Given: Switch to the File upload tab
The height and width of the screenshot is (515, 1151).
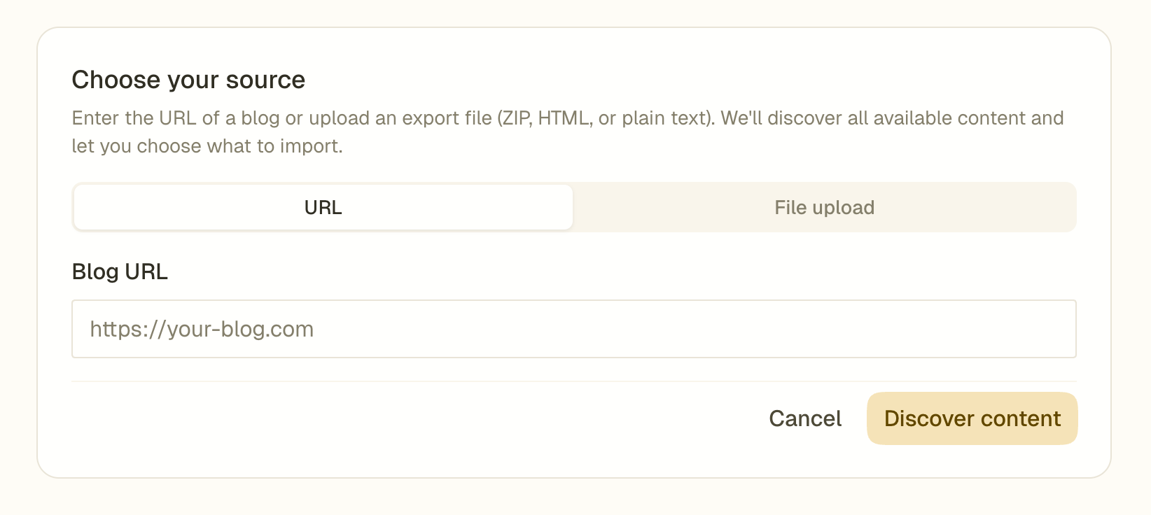Looking at the screenshot, I should 824,207.
